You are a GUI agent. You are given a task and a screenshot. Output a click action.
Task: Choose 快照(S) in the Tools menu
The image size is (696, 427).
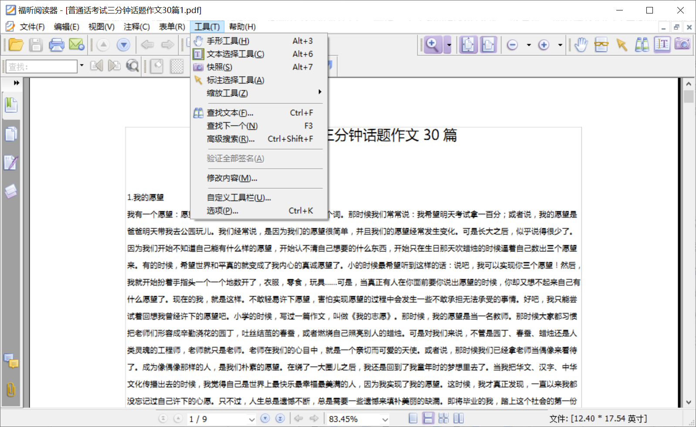pos(260,67)
